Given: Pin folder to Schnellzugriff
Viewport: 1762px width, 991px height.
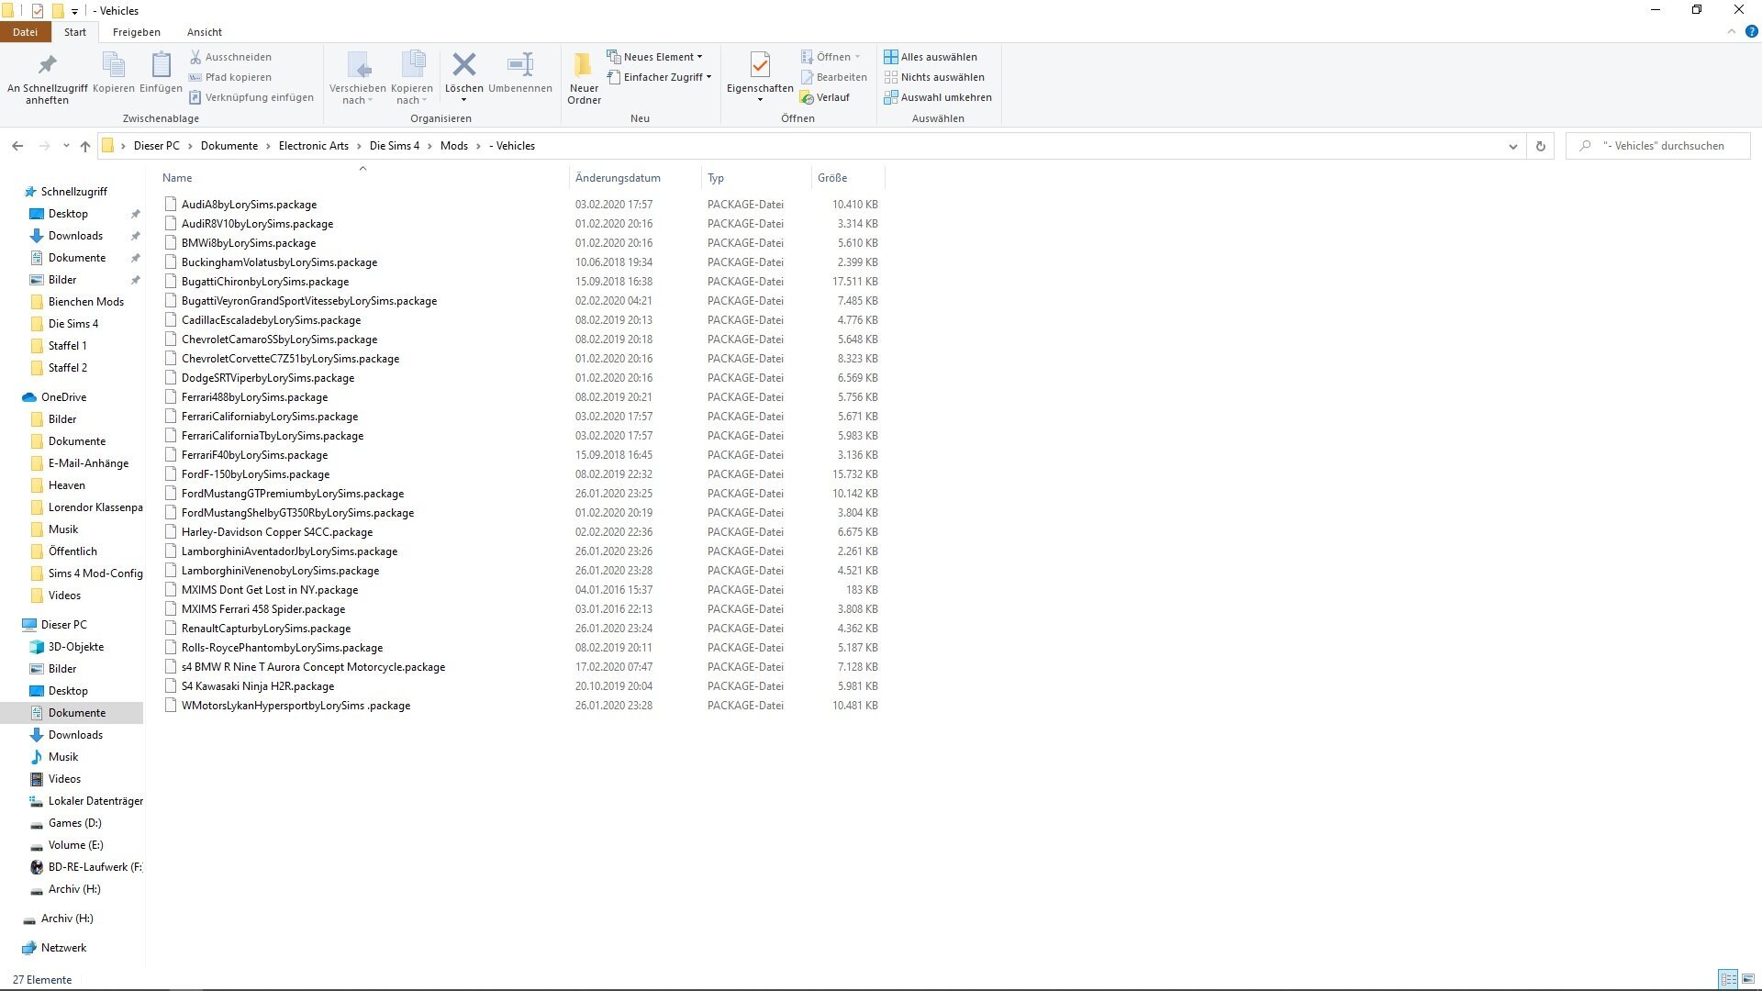Looking at the screenshot, I should (47, 78).
